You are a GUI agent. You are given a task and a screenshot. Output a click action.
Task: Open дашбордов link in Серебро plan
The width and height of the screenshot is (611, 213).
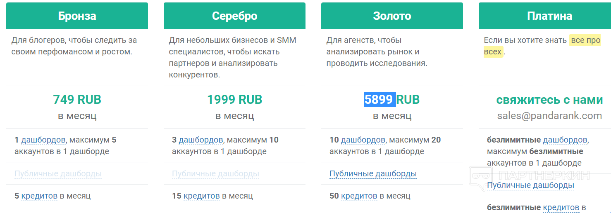pos(200,140)
